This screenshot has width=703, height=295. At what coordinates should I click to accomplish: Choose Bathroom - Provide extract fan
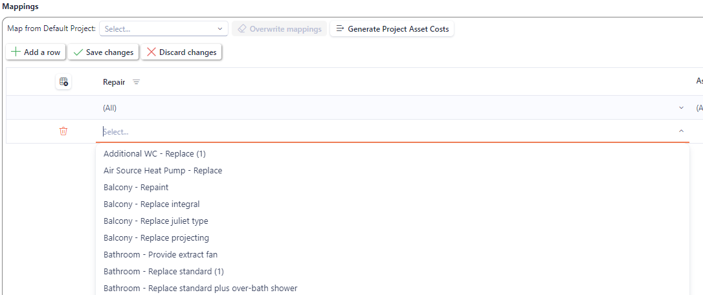(x=161, y=255)
